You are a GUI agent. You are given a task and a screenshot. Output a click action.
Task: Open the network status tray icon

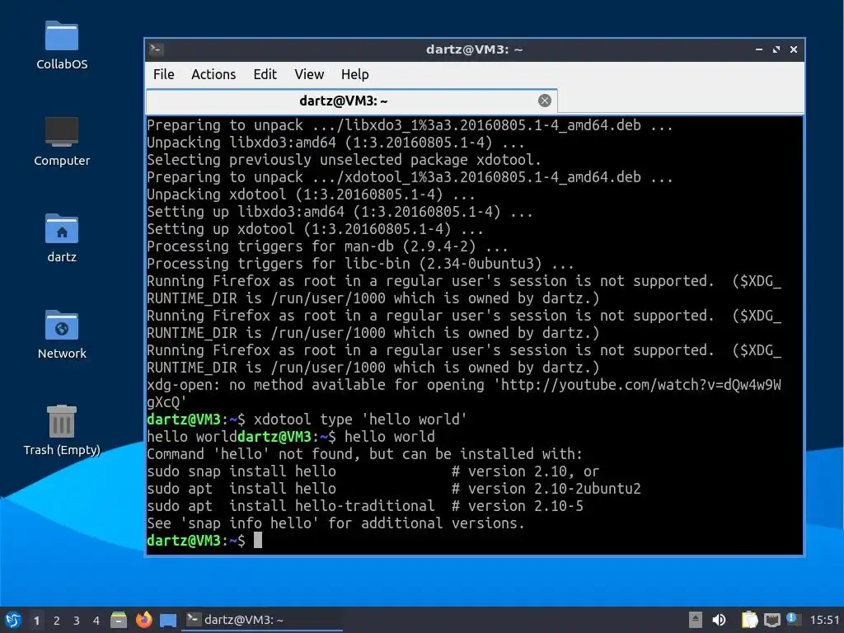pyautogui.click(x=771, y=620)
